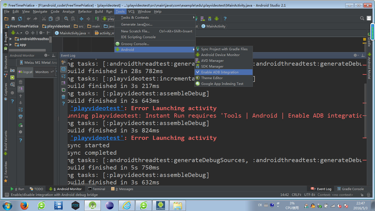Screen dimensions: 375x211
Task: Select Sync Project with Gradle Files
Action: pos(223,49)
